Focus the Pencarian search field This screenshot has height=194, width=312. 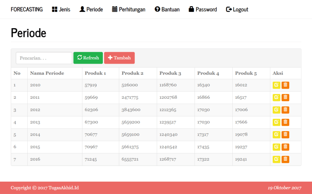tap(44, 58)
